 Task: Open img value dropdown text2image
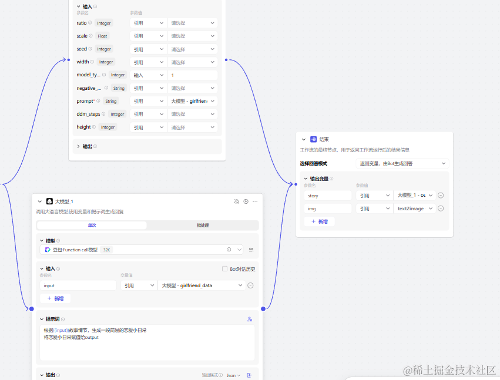(415, 209)
